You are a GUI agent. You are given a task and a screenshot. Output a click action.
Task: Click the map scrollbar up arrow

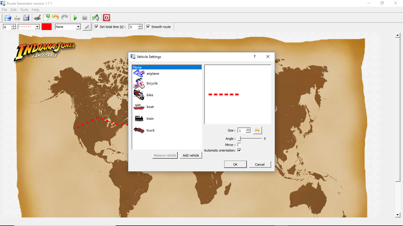[398, 35]
